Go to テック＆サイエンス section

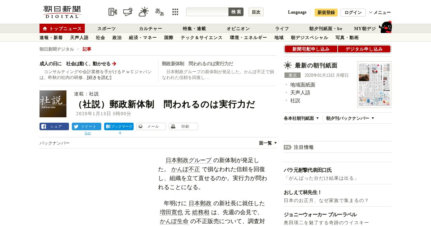pyautogui.click(x=201, y=37)
